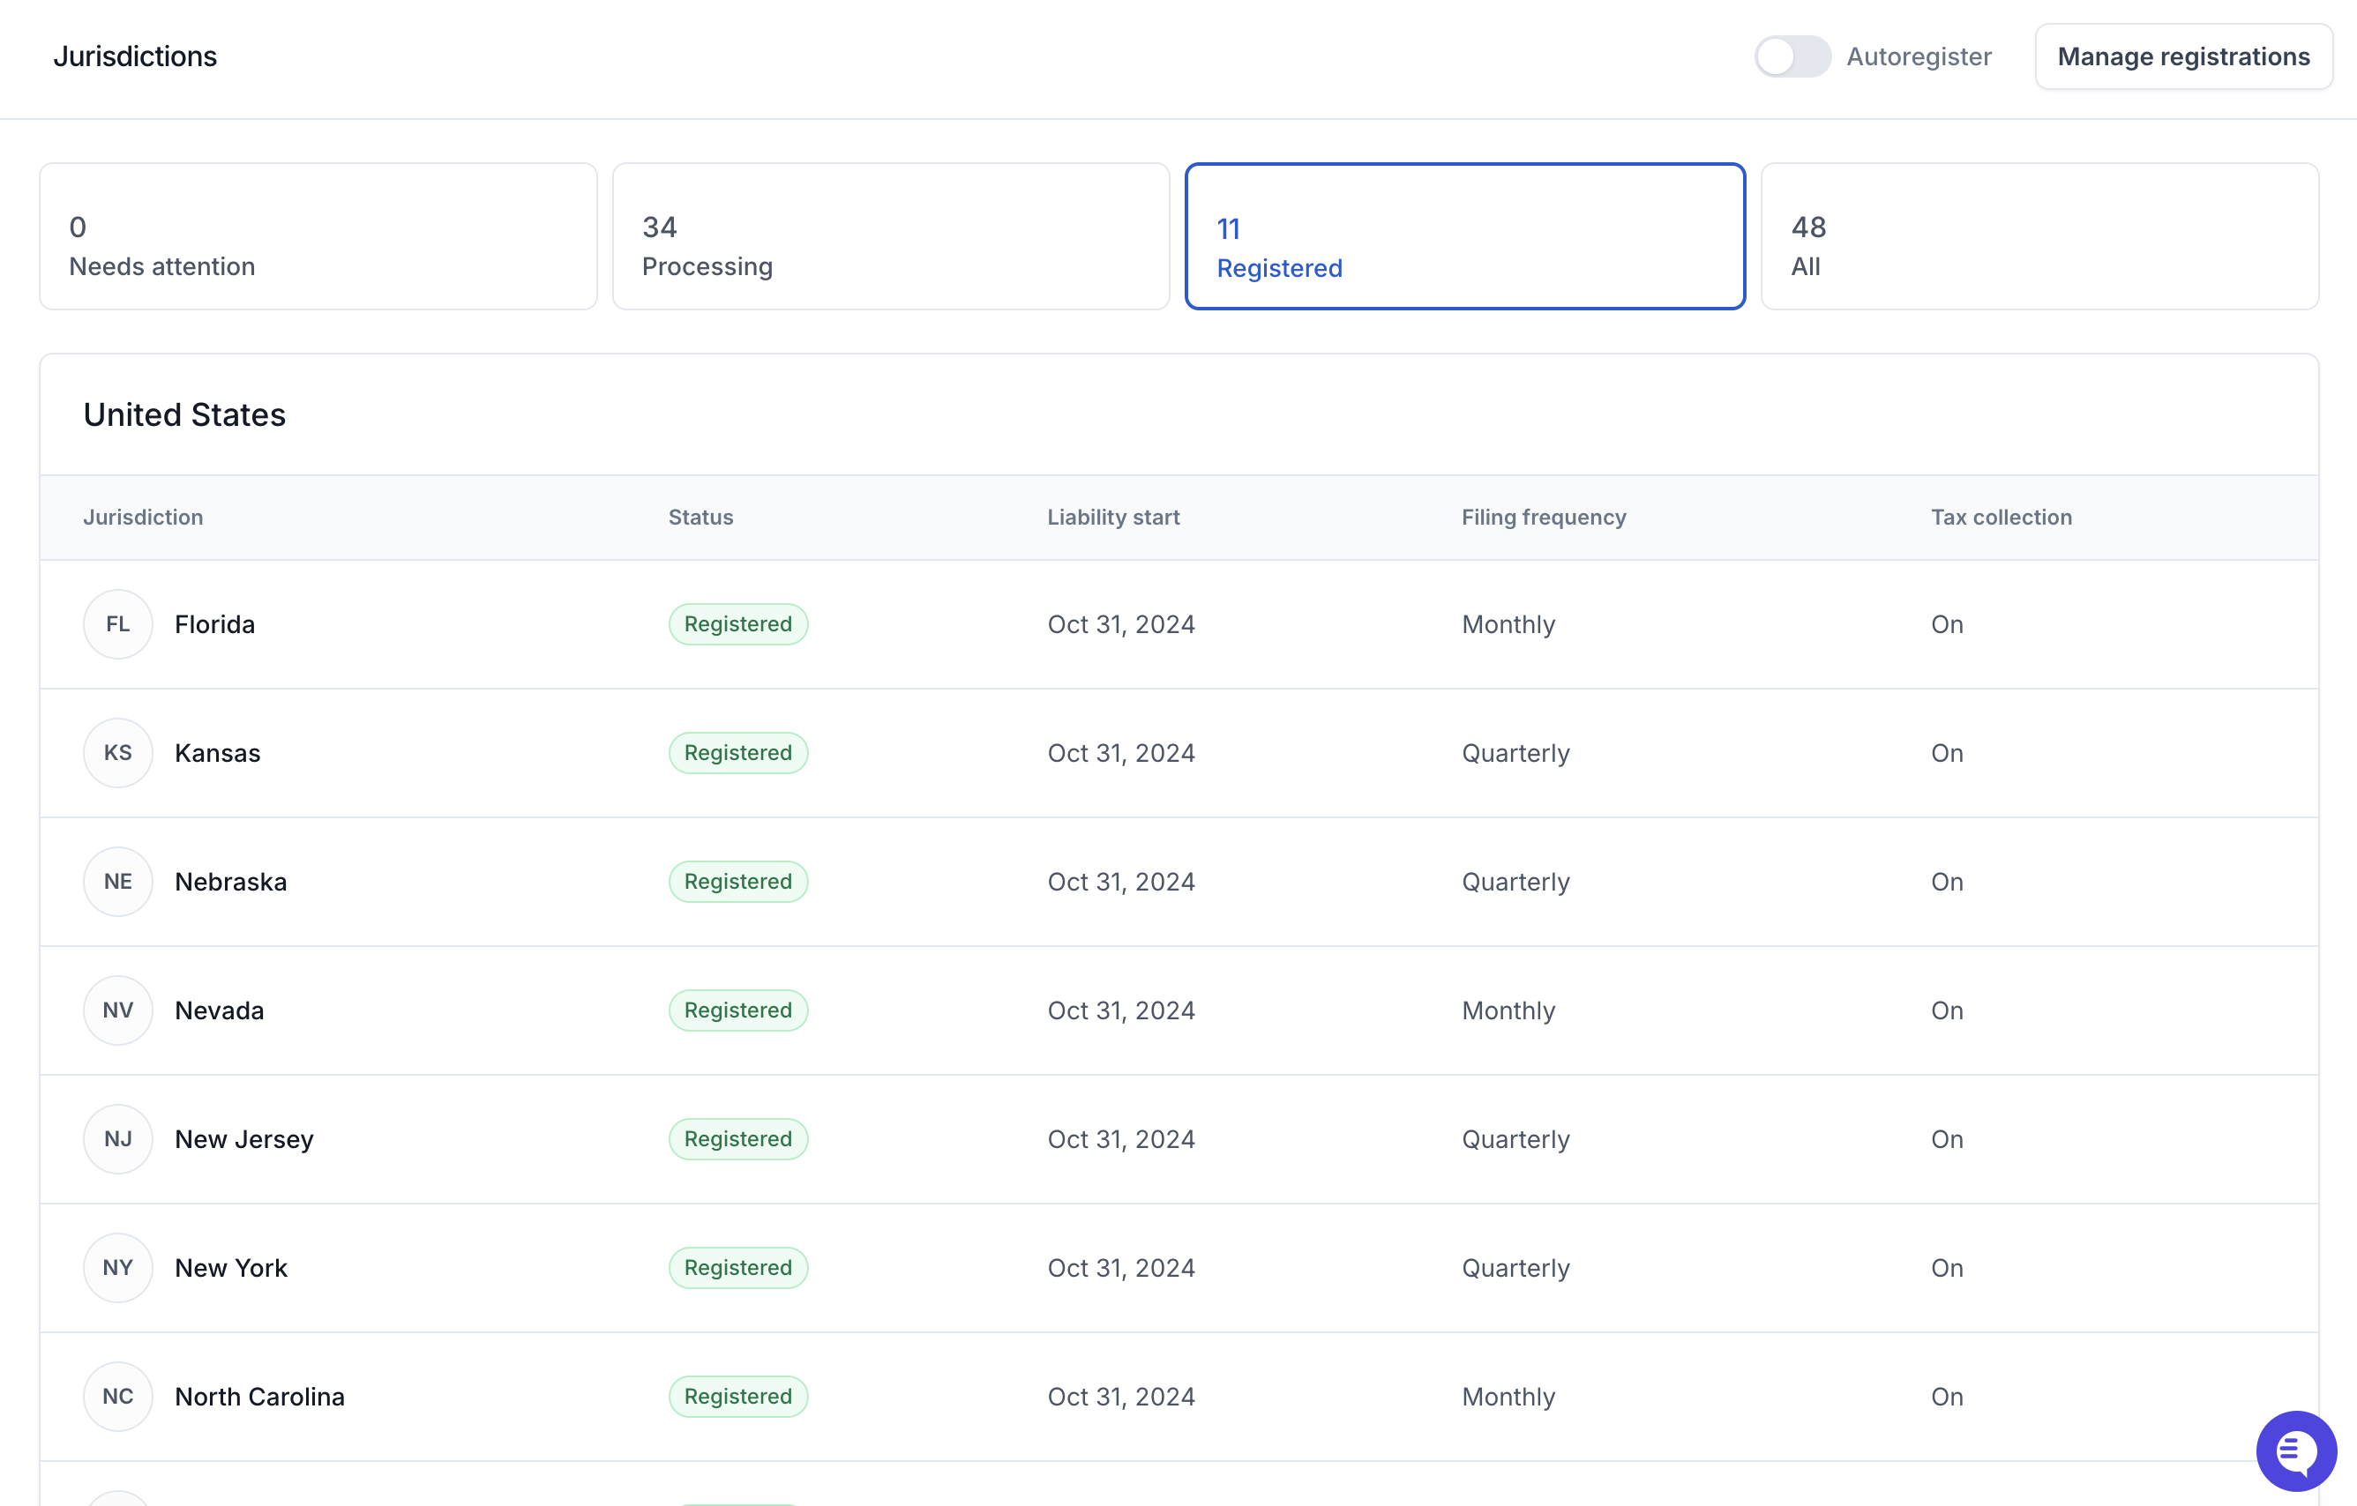Open the Florida jurisdiction row
Screen dimensions: 2357x1506
pyautogui.click(x=1178, y=624)
